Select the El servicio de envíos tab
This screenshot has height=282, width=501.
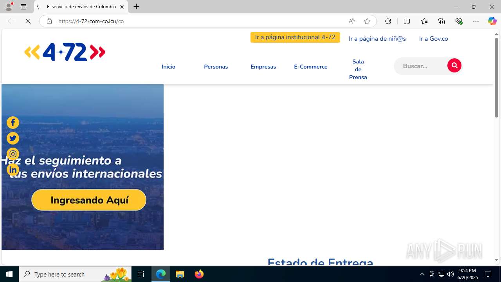pos(81,7)
